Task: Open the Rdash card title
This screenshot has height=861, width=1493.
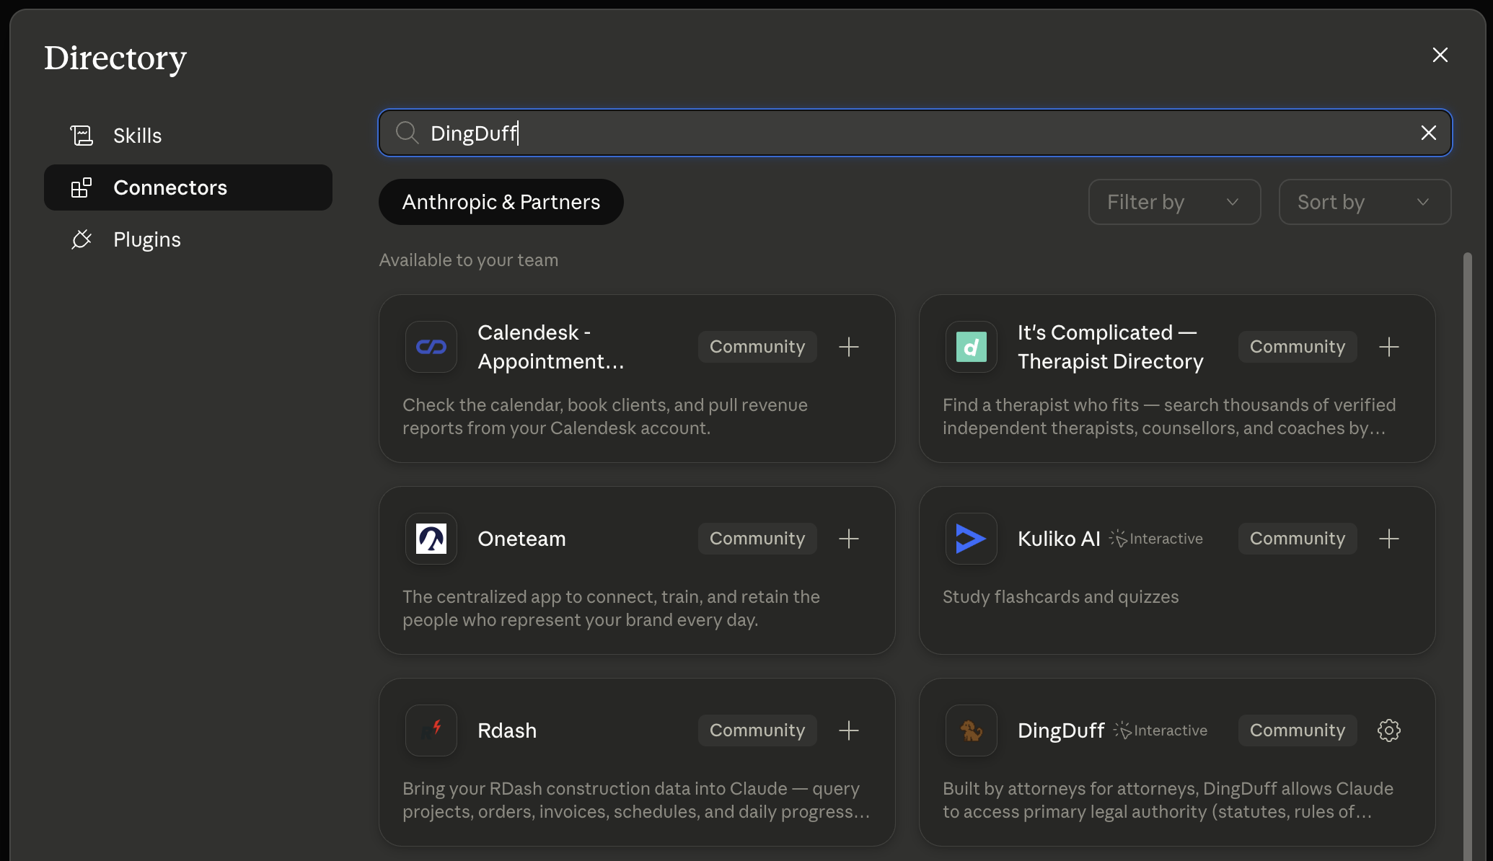Action: [x=507, y=730]
